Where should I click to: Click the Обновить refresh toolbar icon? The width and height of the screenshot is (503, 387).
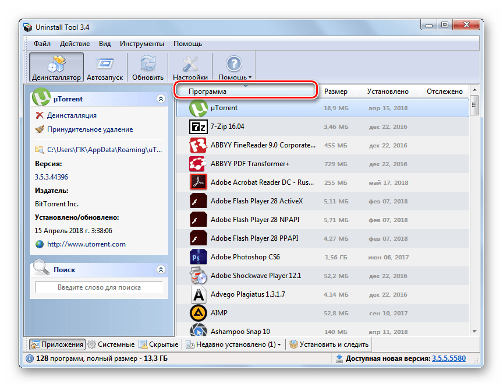click(x=148, y=67)
